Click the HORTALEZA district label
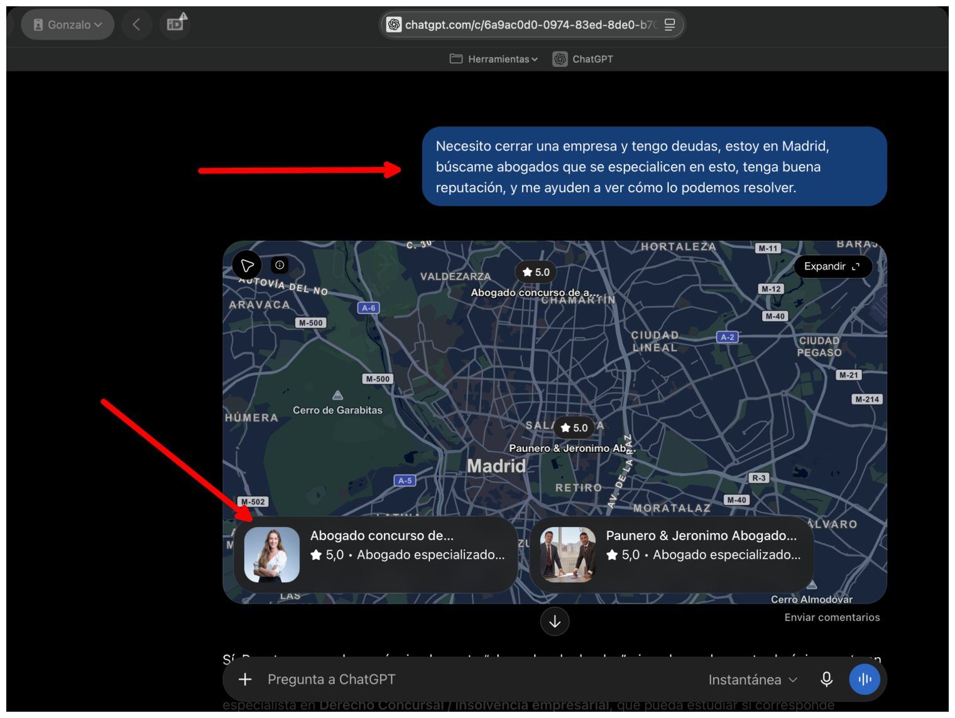The height and width of the screenshot is (718, 955). (x=679, y=247)
